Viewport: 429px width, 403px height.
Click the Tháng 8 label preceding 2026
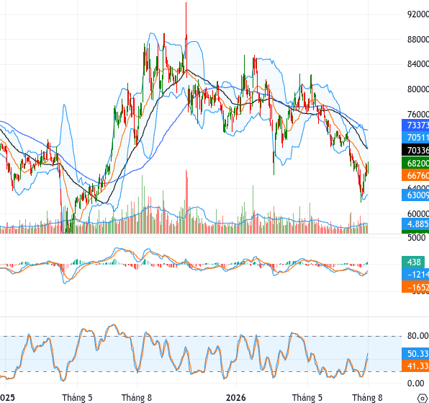[x=137, y=397]
